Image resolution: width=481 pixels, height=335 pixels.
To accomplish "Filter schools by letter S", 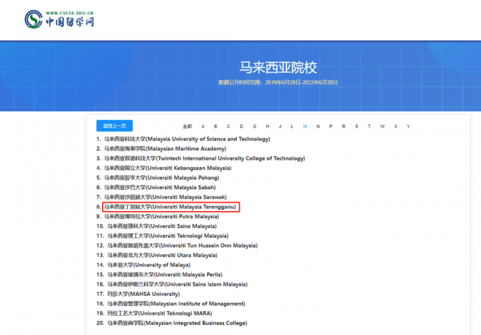I will (357, 126).
